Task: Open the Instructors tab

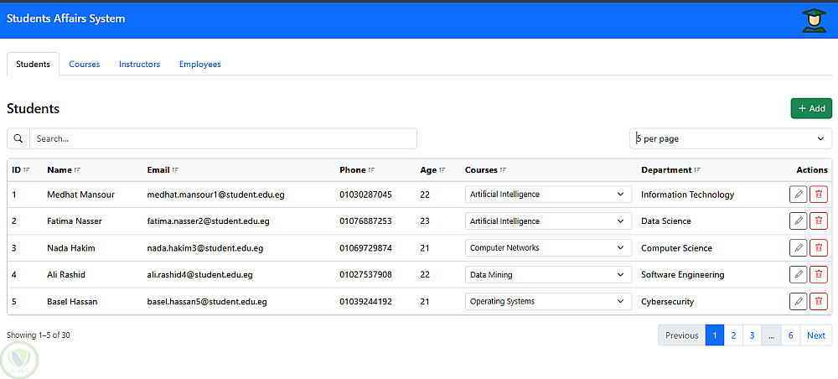Action: [139, 65]
